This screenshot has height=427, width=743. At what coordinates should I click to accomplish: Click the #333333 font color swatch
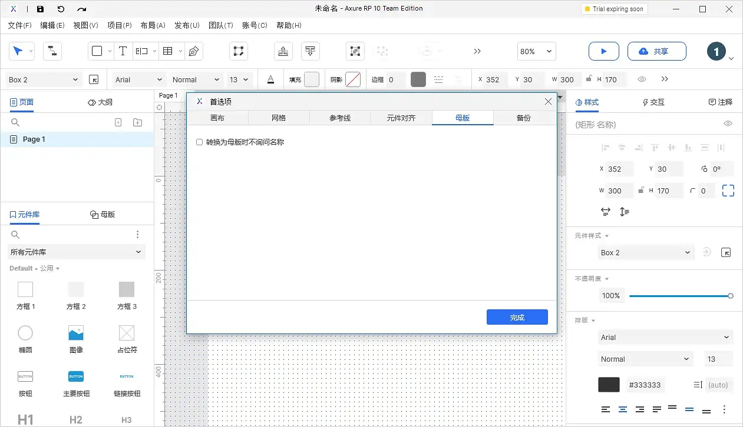609,385
